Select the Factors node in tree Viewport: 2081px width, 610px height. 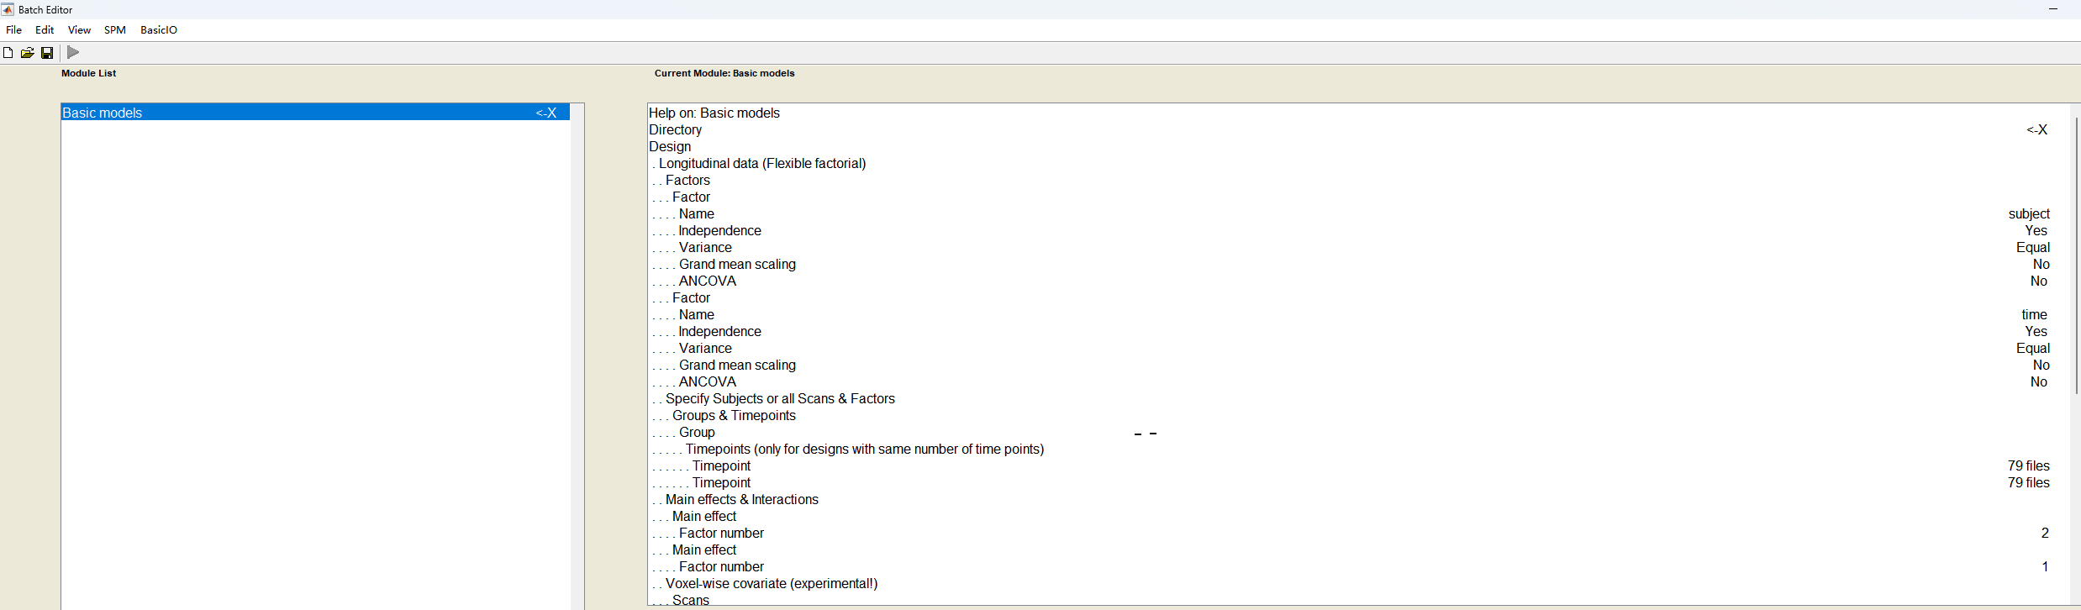click(688, 181)
